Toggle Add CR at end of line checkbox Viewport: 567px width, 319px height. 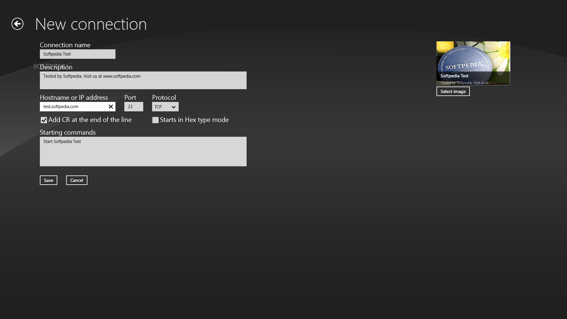tap(44, 120)
